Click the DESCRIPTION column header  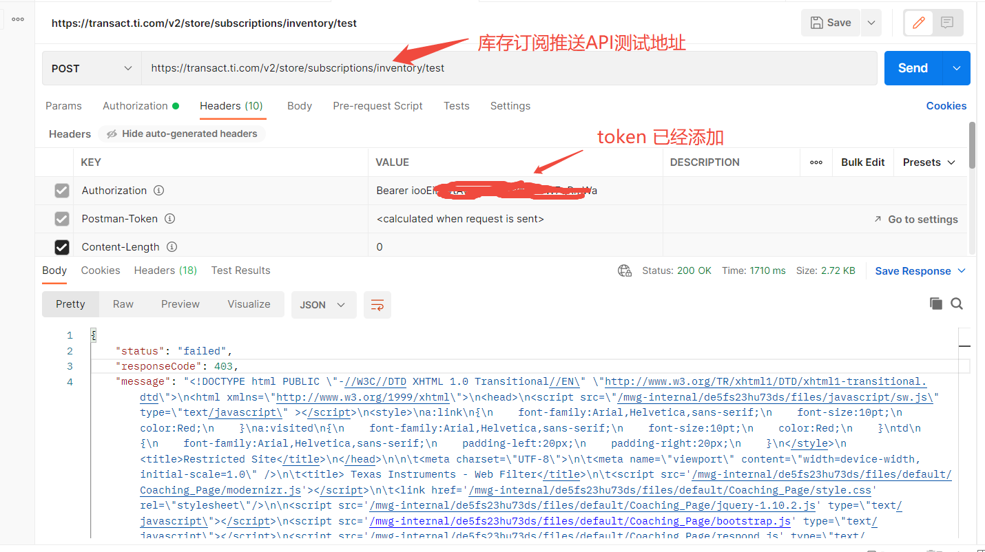[705, 162]
